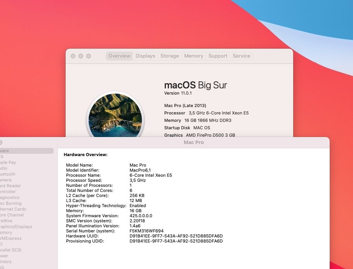Click the Provisioning UDID value
353x269 pixels.
[x=176, y=241]
